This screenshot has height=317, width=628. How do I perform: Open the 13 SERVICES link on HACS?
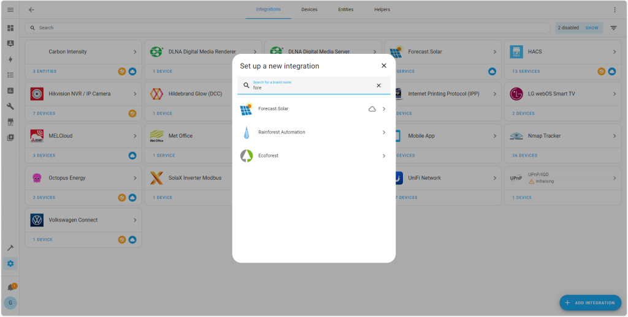(526, 71)
